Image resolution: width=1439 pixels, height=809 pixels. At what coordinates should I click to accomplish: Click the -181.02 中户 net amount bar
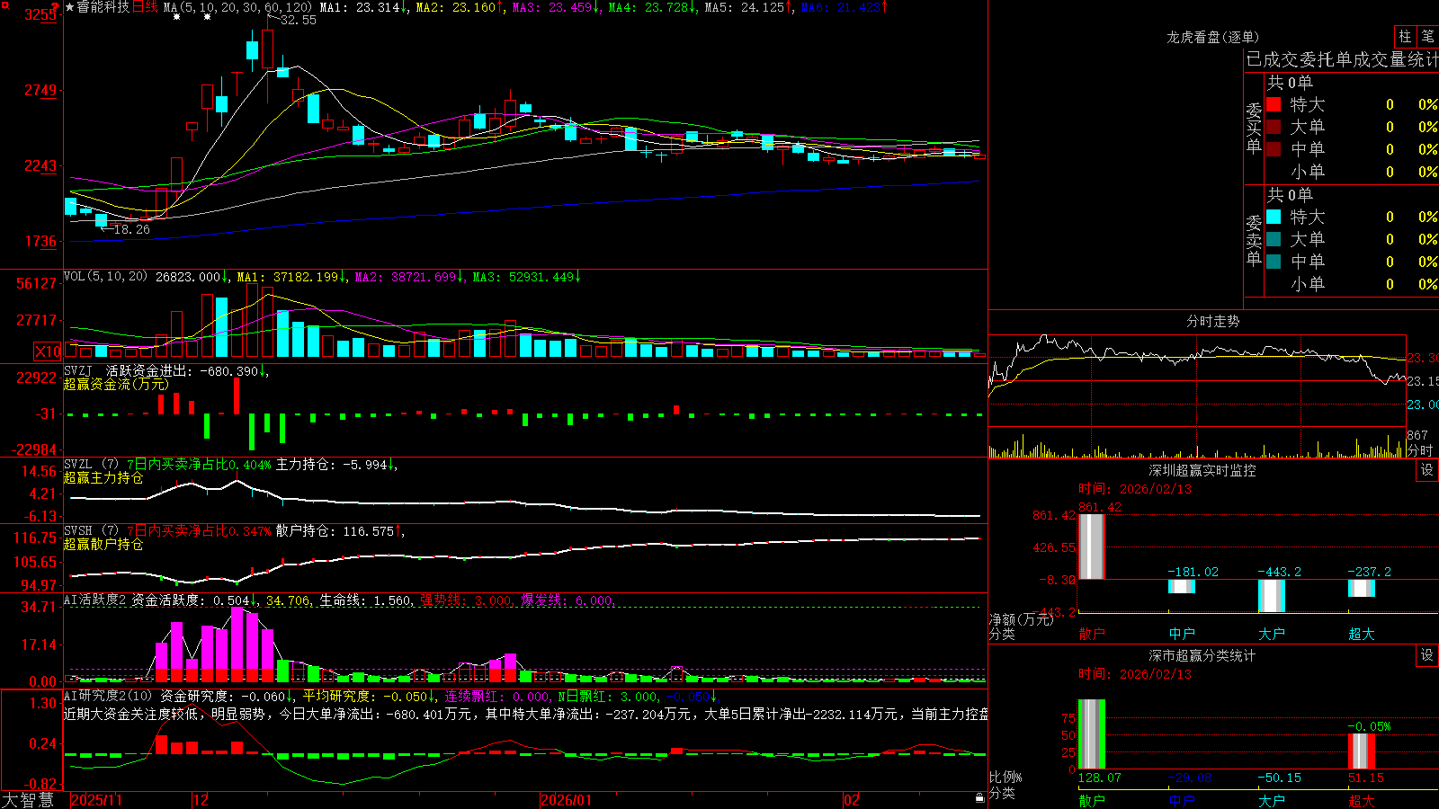click(x=1182, y=586)
